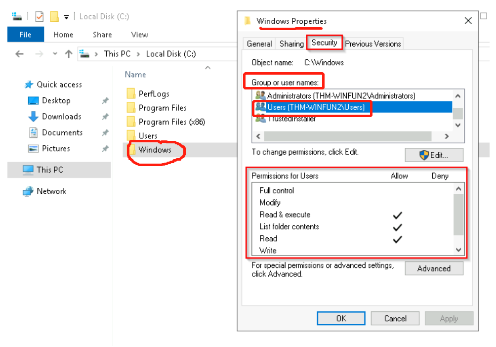The image size is (496, 347).
Task: Click the Edit permissions button
Action: point(434,155)
